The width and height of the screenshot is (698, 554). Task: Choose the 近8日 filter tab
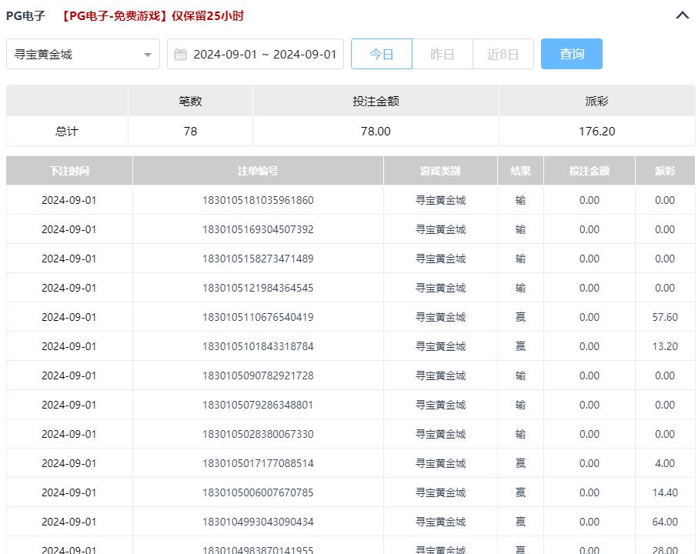click(x=503, y=55)
